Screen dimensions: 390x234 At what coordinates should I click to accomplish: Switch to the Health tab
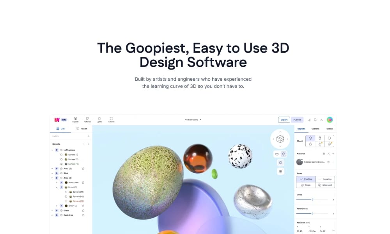point(82,129)
